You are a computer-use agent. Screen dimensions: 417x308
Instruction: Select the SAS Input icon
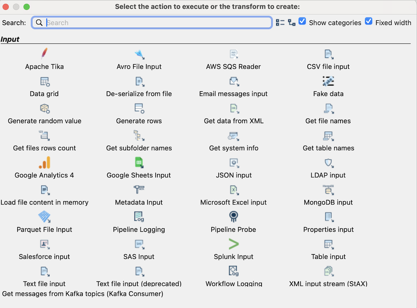pos(139,244)
